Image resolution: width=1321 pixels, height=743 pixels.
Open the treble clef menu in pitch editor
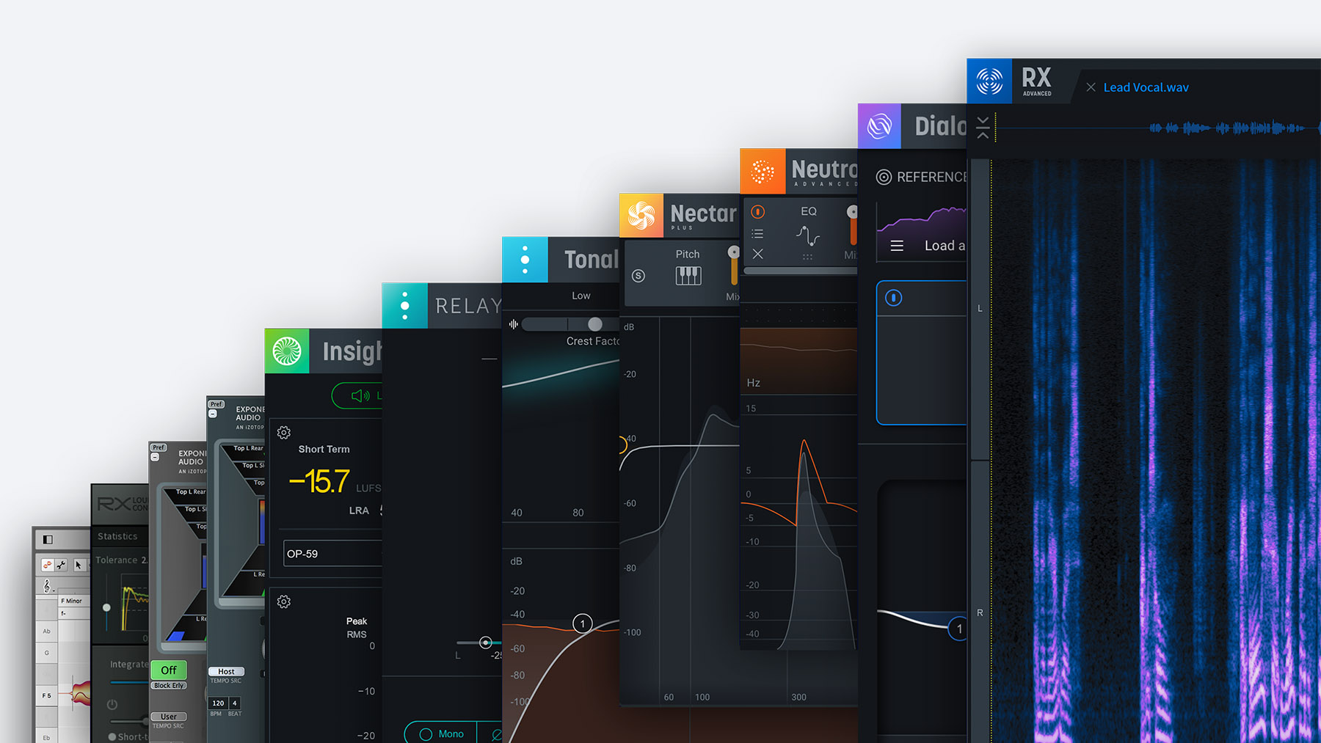coord(48,586)
